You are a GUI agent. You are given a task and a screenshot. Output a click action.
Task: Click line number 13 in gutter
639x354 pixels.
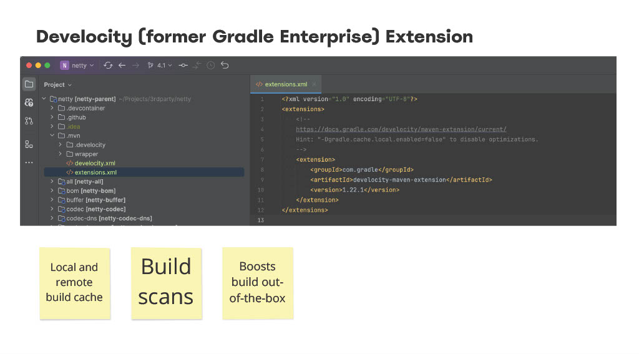coord(261,220)
